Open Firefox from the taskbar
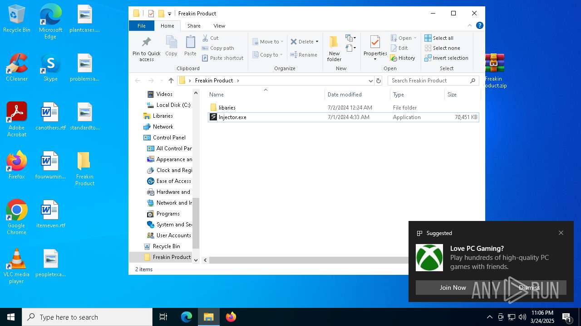Image resolution: width=581 pixels, height=326 pixels. pos(231,317)
